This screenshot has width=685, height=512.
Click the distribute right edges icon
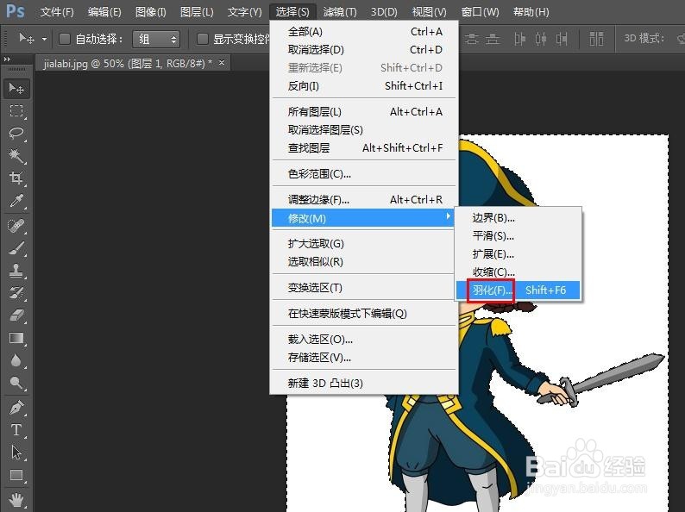click(x=562, y=39)
